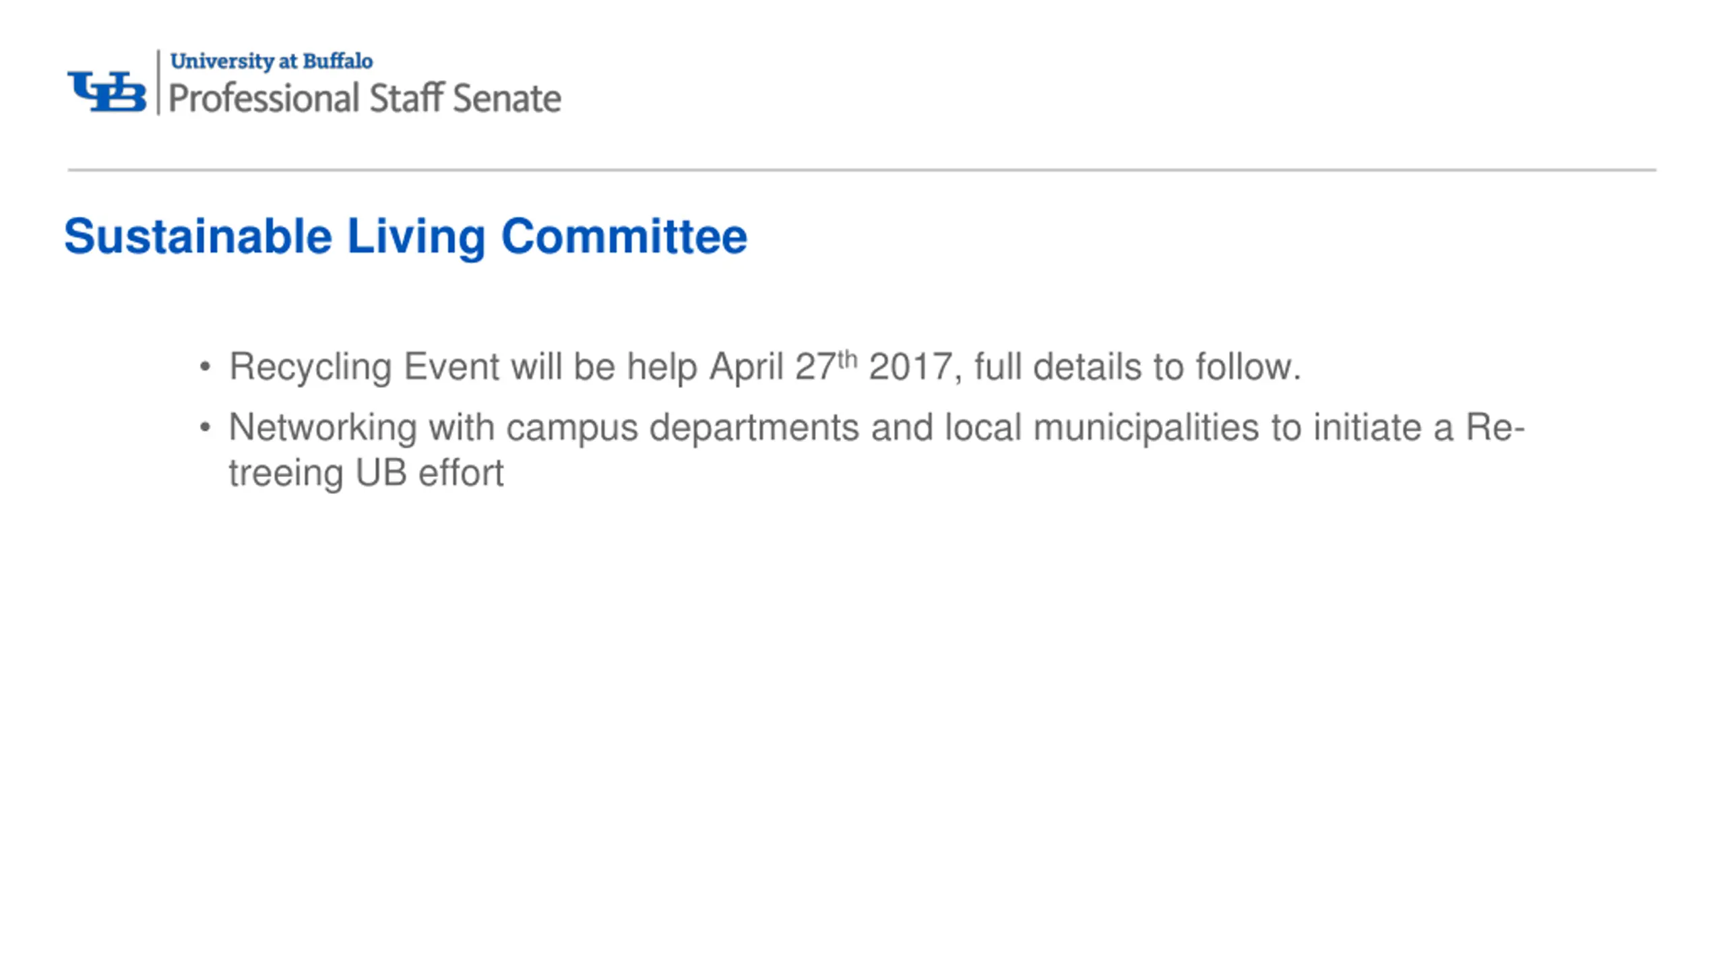Click the first bullet point marker
Screen dimensions: 1725x970
click(x=206, y=368)
